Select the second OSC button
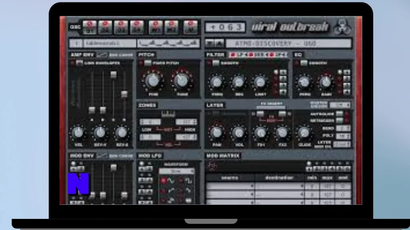 (x=105, y=28)
